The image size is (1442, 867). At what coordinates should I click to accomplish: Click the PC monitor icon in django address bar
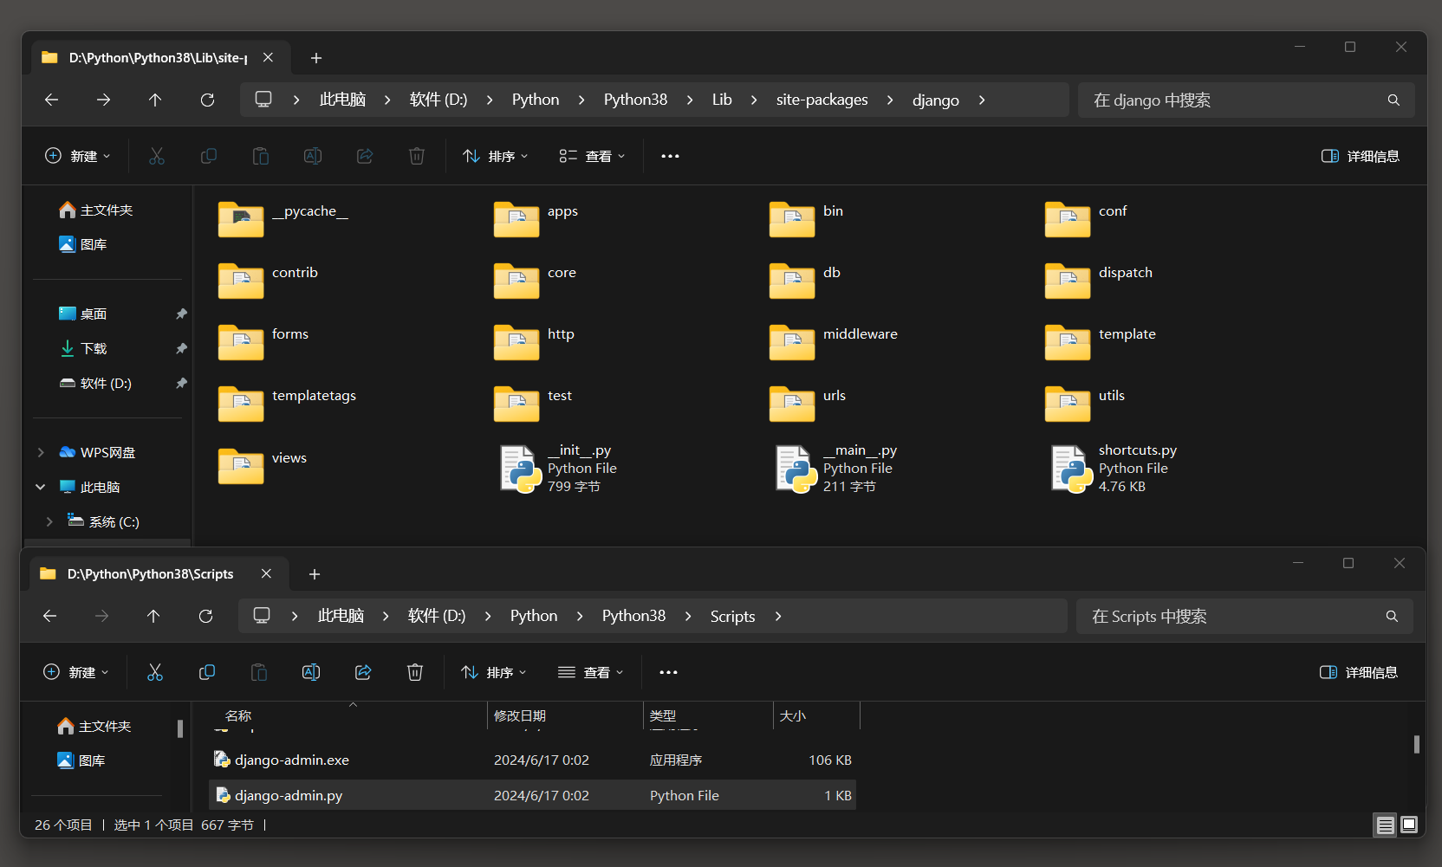pyautogui.click(x=263, y=100)
